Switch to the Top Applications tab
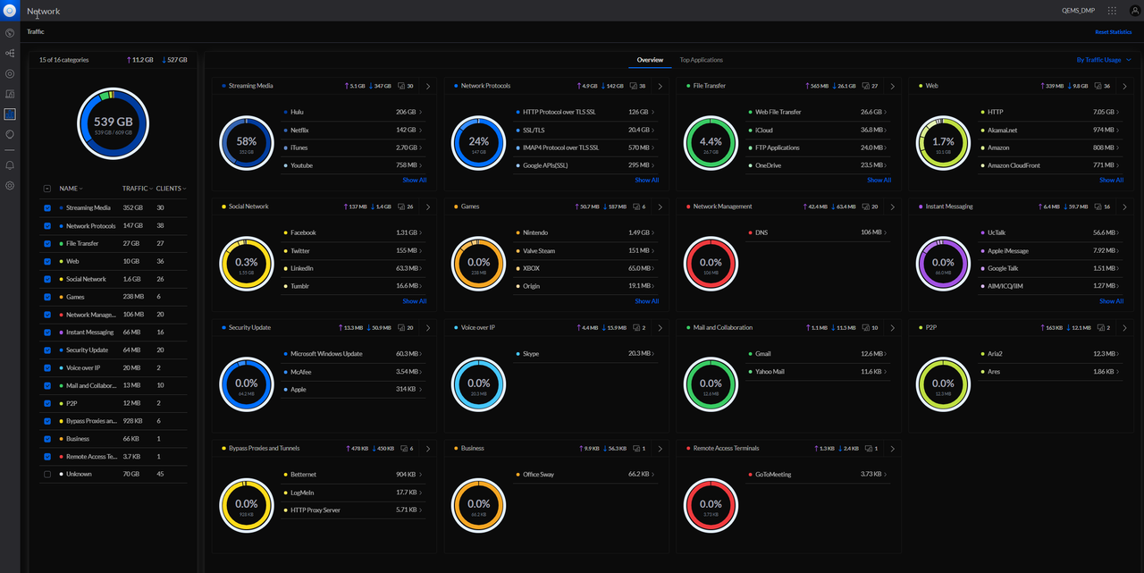This screenshot has width=1144, height=573. [x=702, y=60]
